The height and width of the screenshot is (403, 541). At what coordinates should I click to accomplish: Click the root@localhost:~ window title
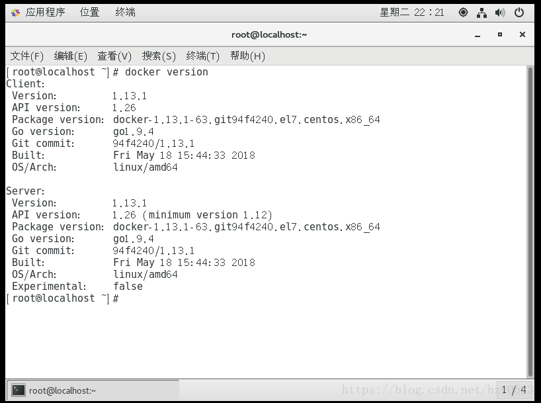click(269, 34)
